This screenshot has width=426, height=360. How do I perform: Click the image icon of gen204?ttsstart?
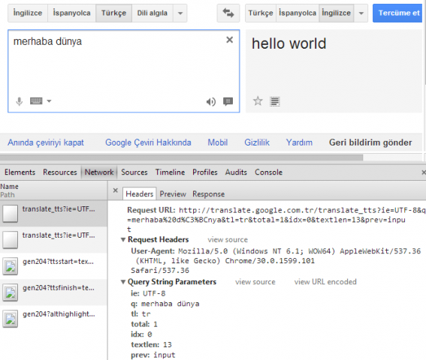[x=11, y=266]
